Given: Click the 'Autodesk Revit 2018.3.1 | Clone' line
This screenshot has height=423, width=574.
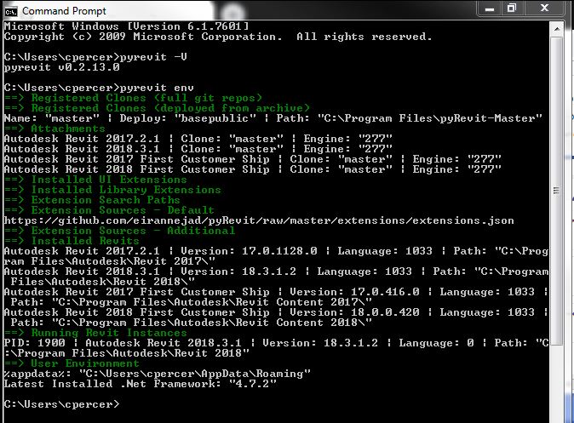Looking at the screenshot, I should pos(198,149).
